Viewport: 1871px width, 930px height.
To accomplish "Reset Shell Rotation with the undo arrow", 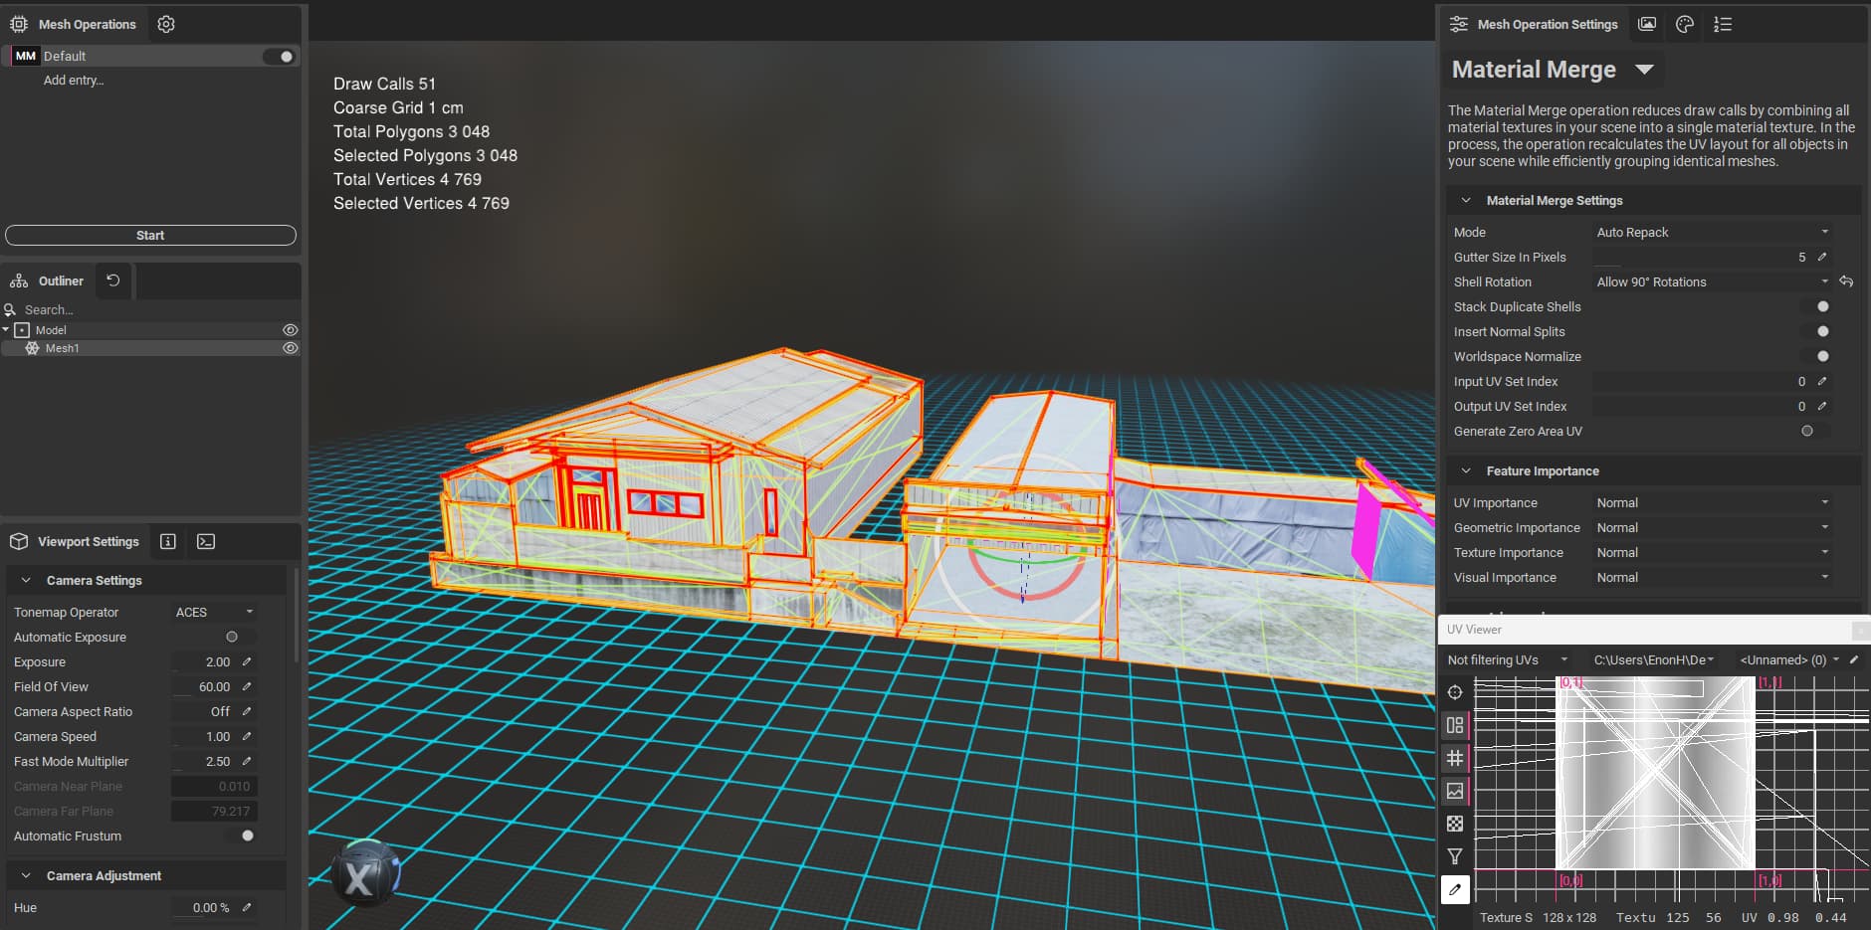I will (x=1846, y=281).
